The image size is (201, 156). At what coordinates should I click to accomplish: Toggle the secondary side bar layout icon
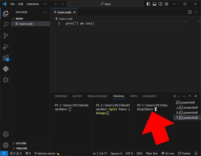click(160, 4)
